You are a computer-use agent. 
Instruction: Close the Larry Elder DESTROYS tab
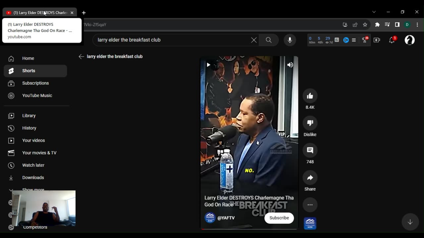point(72,13)
